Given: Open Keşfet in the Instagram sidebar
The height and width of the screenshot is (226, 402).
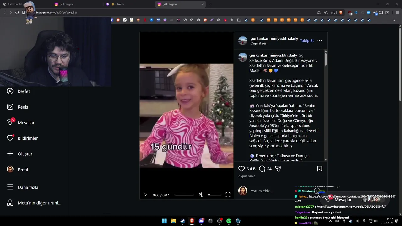Looking at the screenshot, I should tap(19, 91).
